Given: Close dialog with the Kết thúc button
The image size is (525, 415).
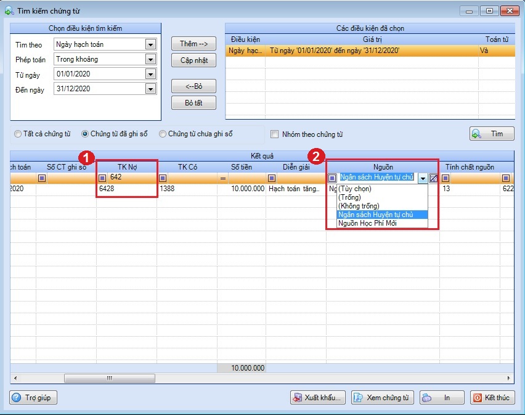Looking at the screenshot, I should pyautogui.click(x=492, y=398).
